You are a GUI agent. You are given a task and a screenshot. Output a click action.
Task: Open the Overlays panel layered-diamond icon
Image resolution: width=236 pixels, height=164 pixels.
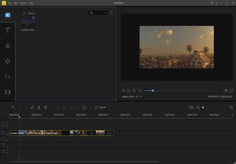(x=8, y=61)
